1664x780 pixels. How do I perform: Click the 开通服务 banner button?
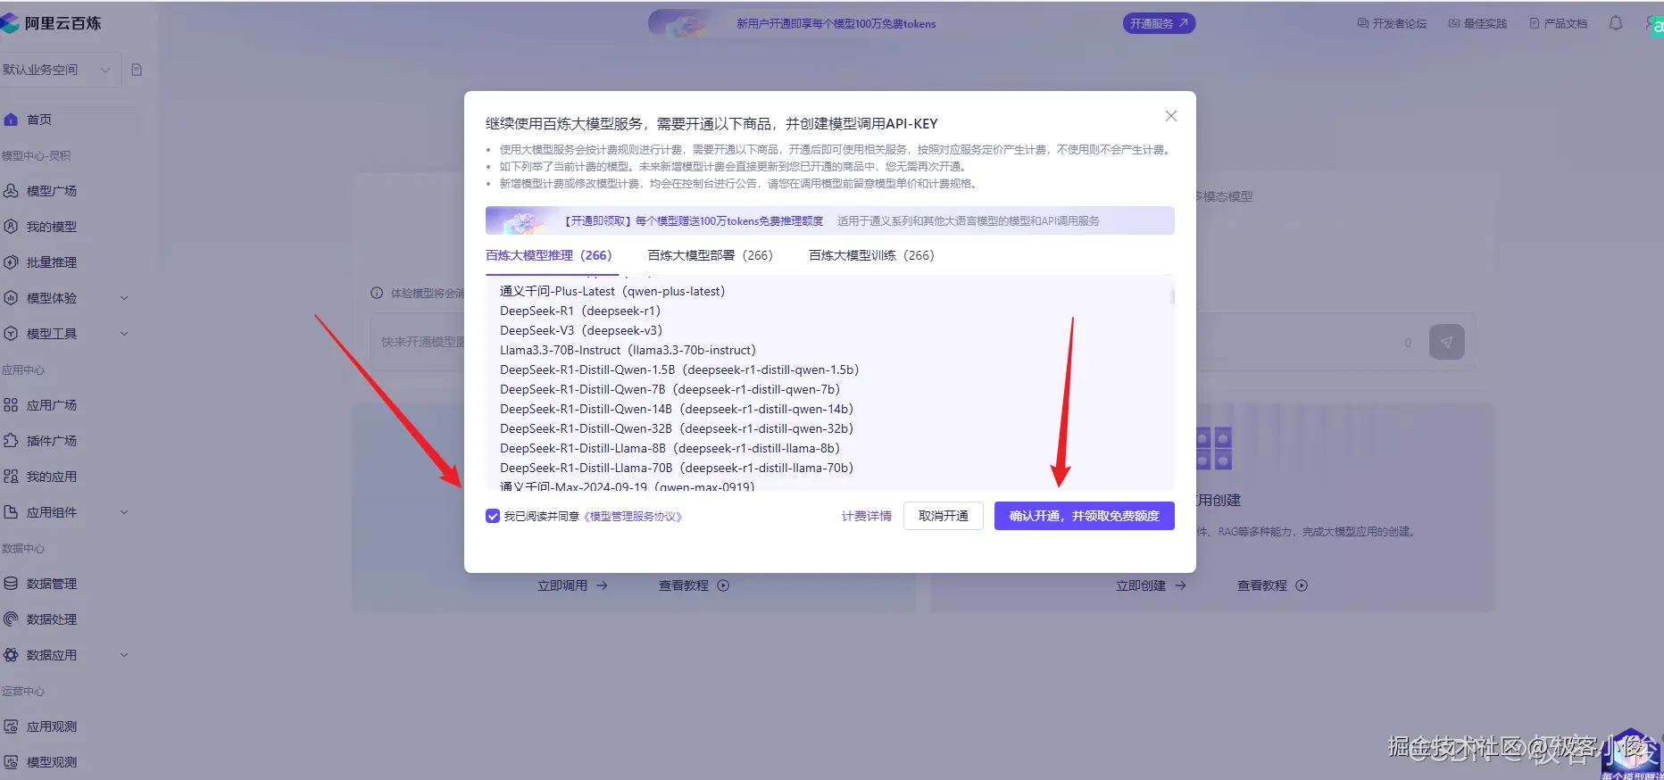[1159, 23]
